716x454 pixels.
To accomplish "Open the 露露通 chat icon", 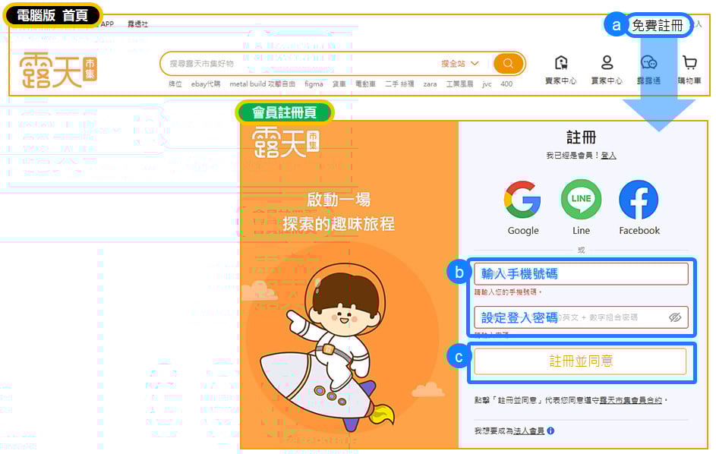I will 649,69.
